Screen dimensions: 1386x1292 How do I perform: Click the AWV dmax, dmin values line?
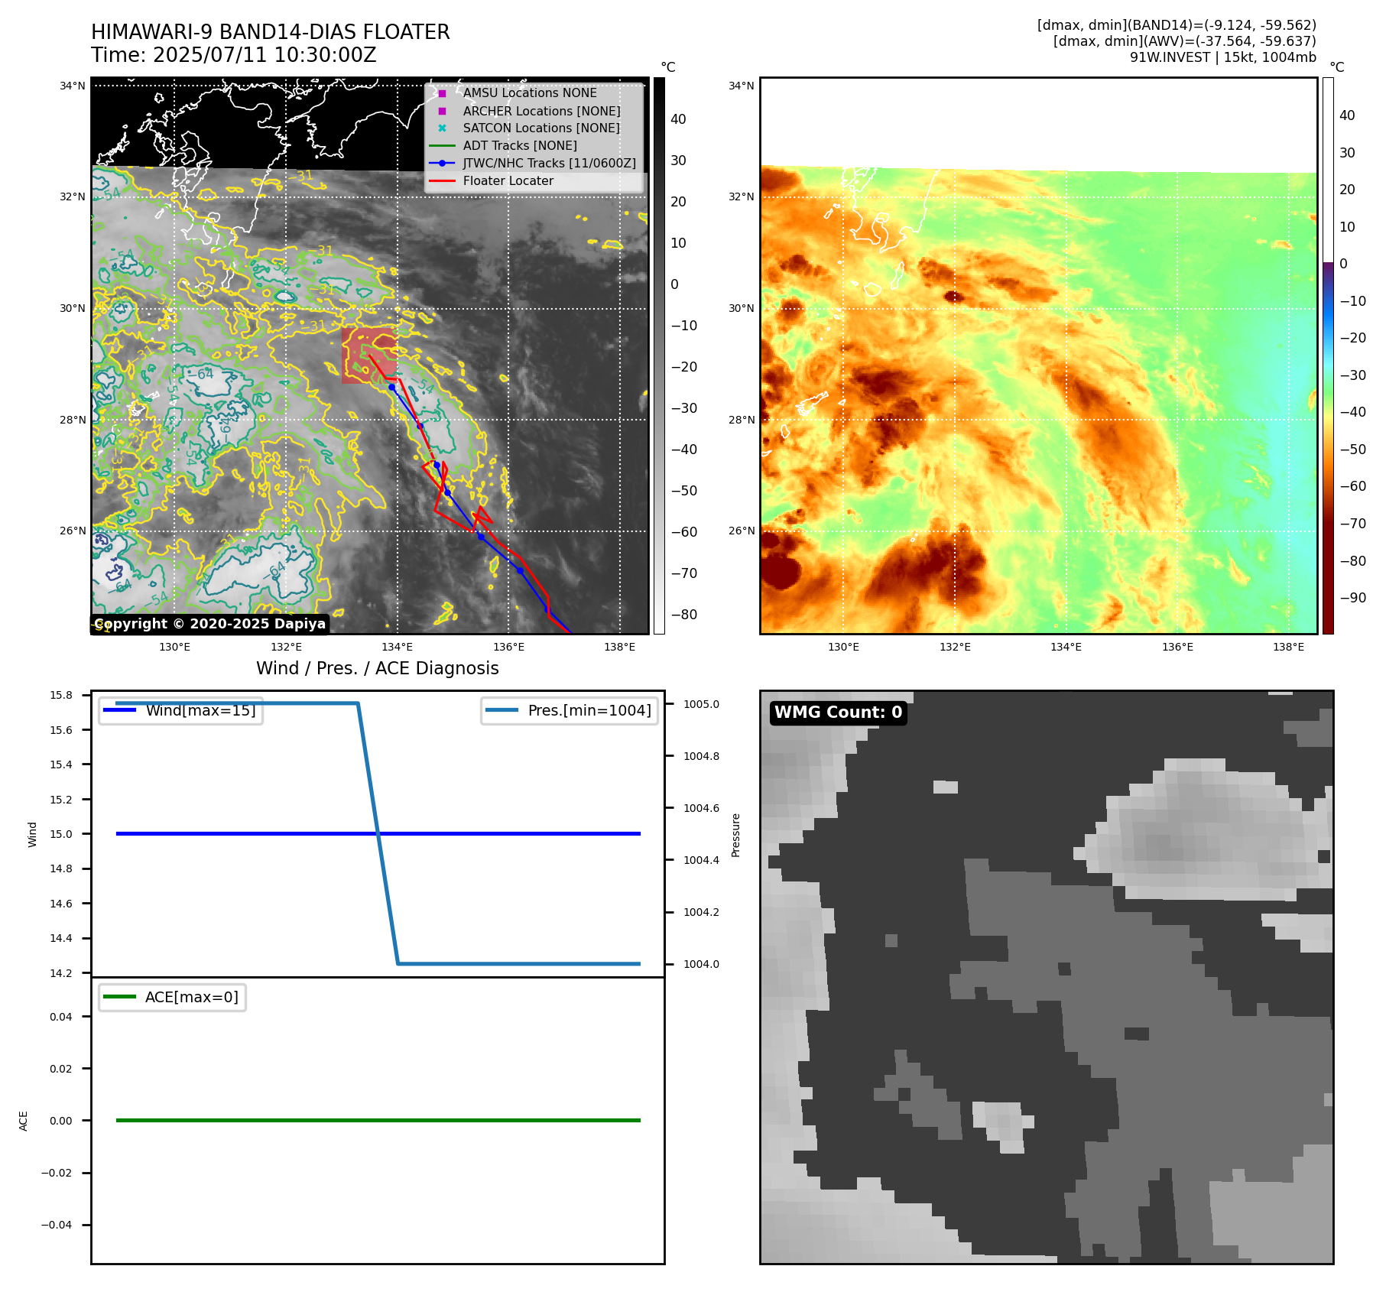click(1185, 41)
